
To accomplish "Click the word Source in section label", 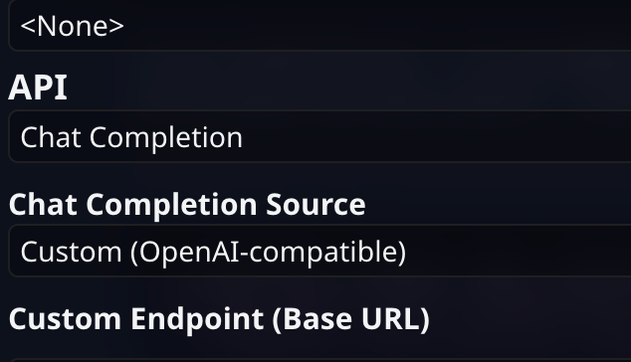I will click(x=315, y=204).
